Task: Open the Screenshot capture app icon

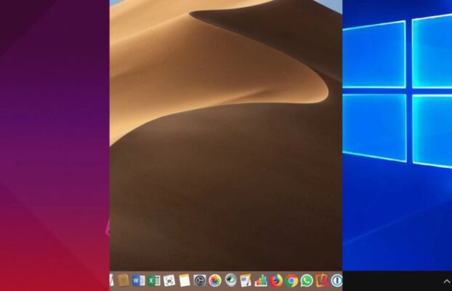Action: pyautogui.click(x=169, y=280)
